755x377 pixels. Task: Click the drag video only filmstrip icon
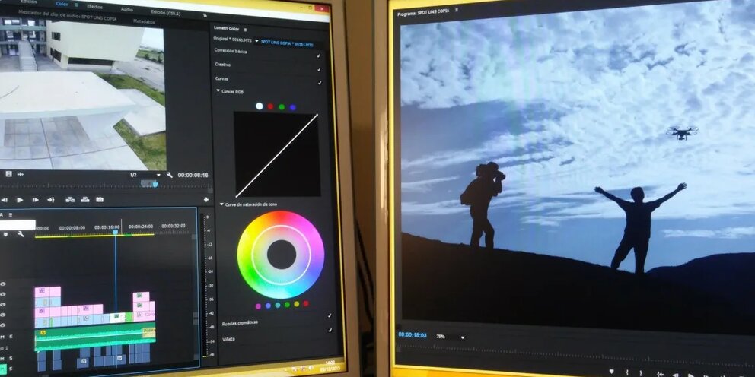tap(8, 173)
